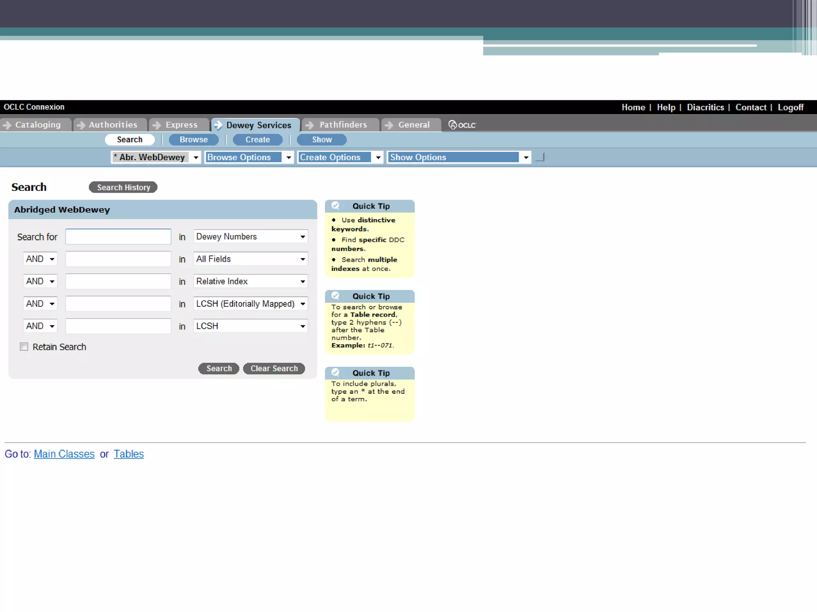Select the Browse sub-tab

pos(193,139)
